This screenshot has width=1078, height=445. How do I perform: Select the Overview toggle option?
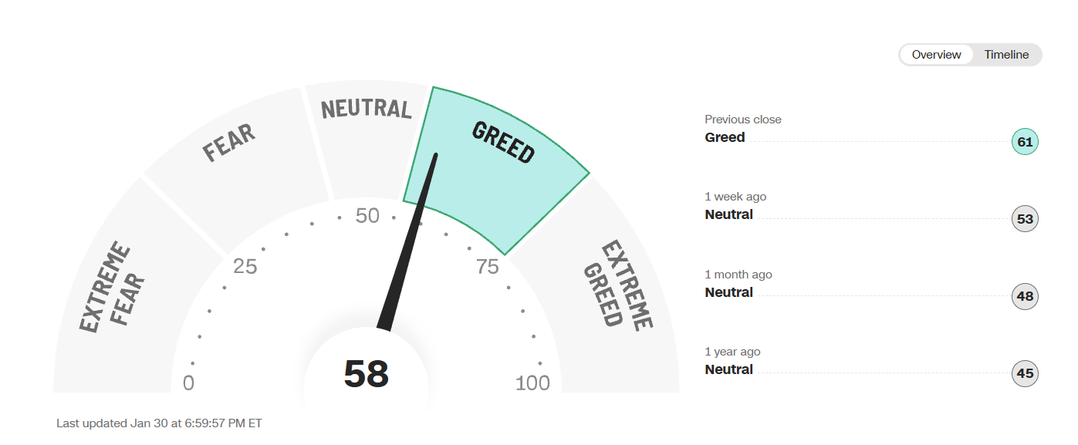936,55
